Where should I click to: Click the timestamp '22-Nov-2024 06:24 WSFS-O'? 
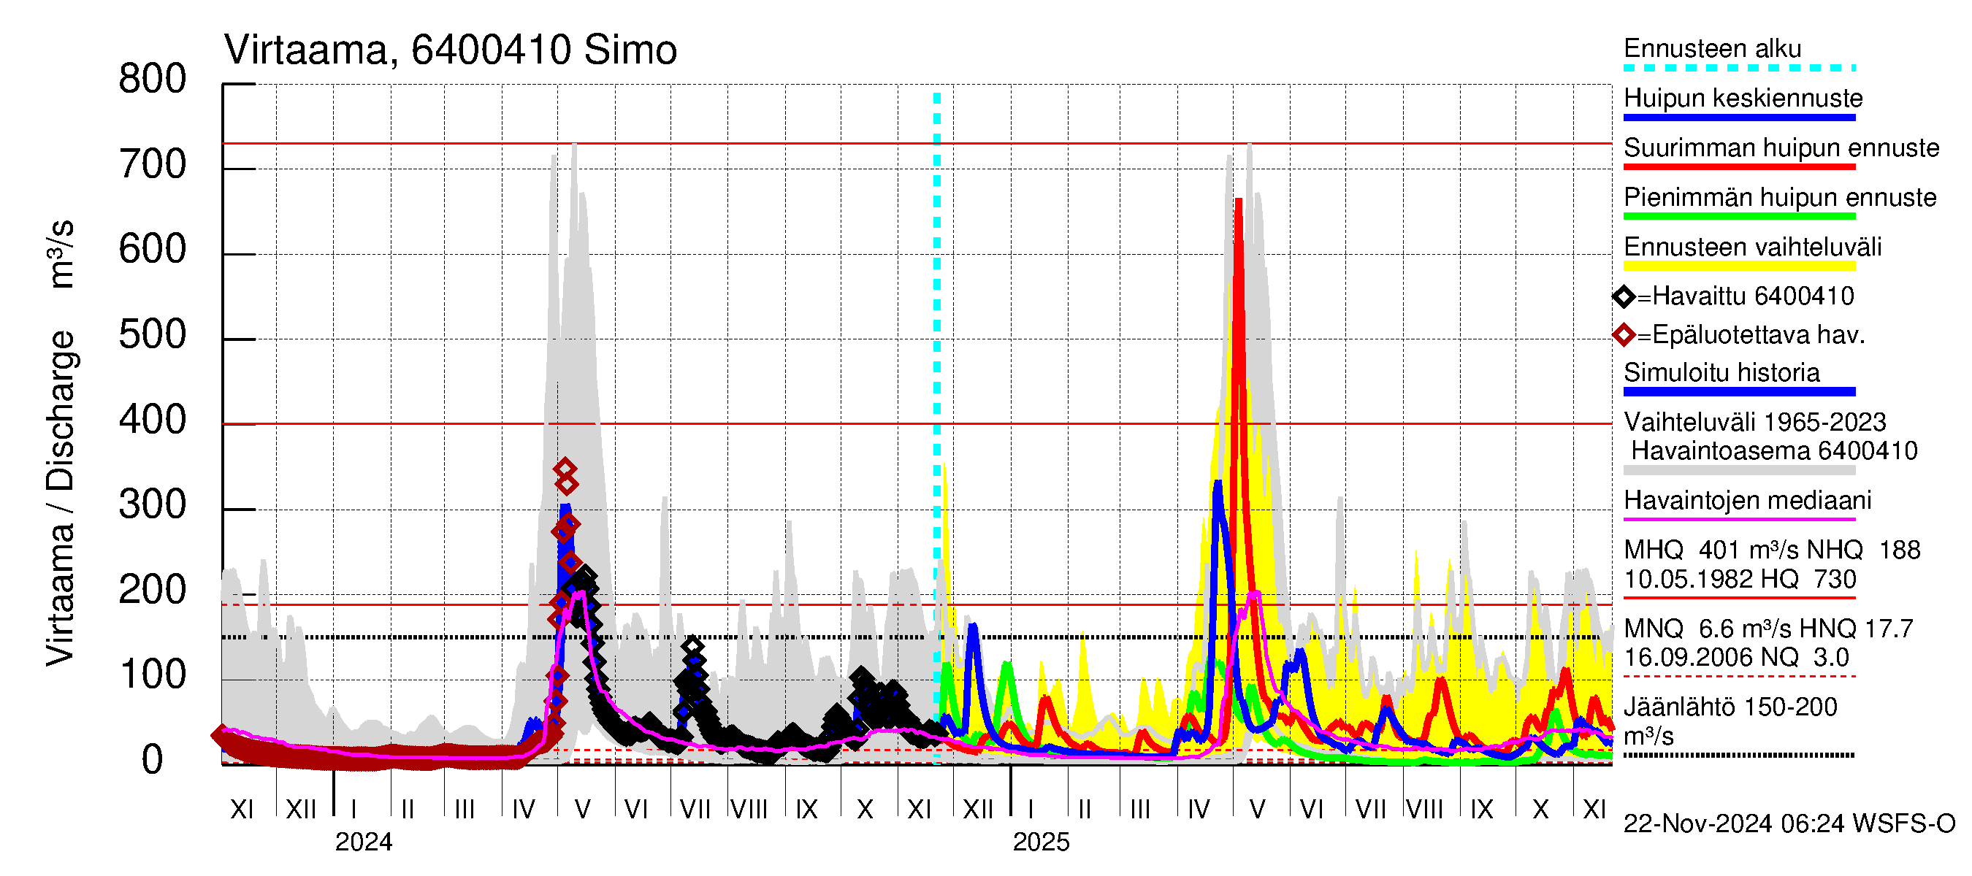coord(1789,824)
